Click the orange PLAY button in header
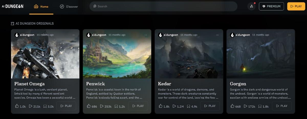The image size is (307, 119). (x=296, y=6)
